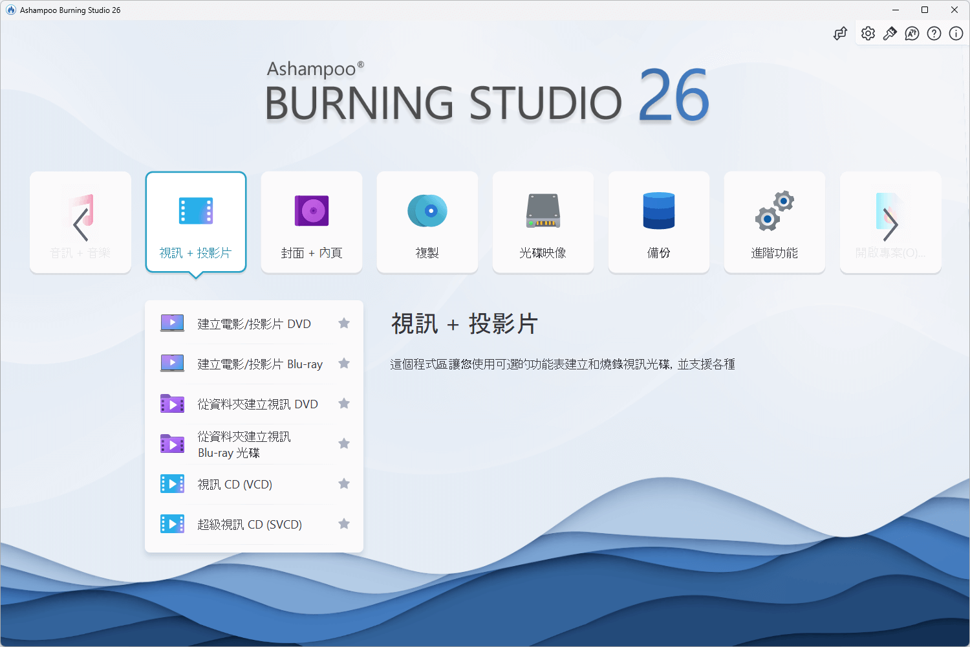The height and width of the screenshot is (647, 970).
Task: Click the teal double-disc copy icon
Action: click(x=427, y=210)
